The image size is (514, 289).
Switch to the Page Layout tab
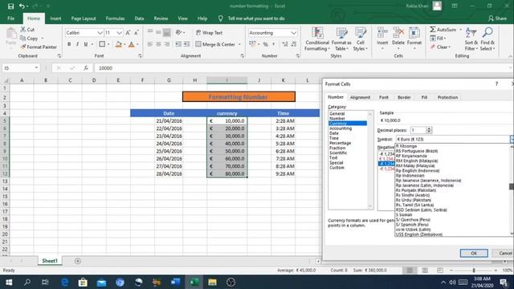84,18
